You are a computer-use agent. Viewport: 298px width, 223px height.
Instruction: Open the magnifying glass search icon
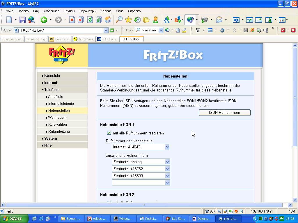119,20
